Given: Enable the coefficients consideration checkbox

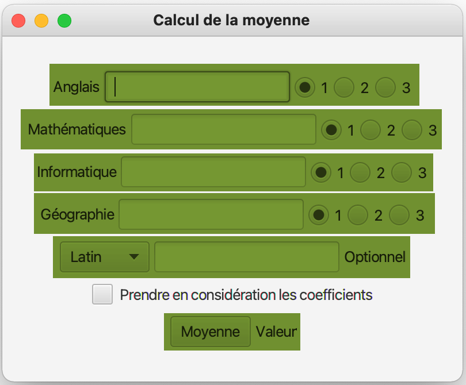Looking at the screenshot, I should click(102, 295).
